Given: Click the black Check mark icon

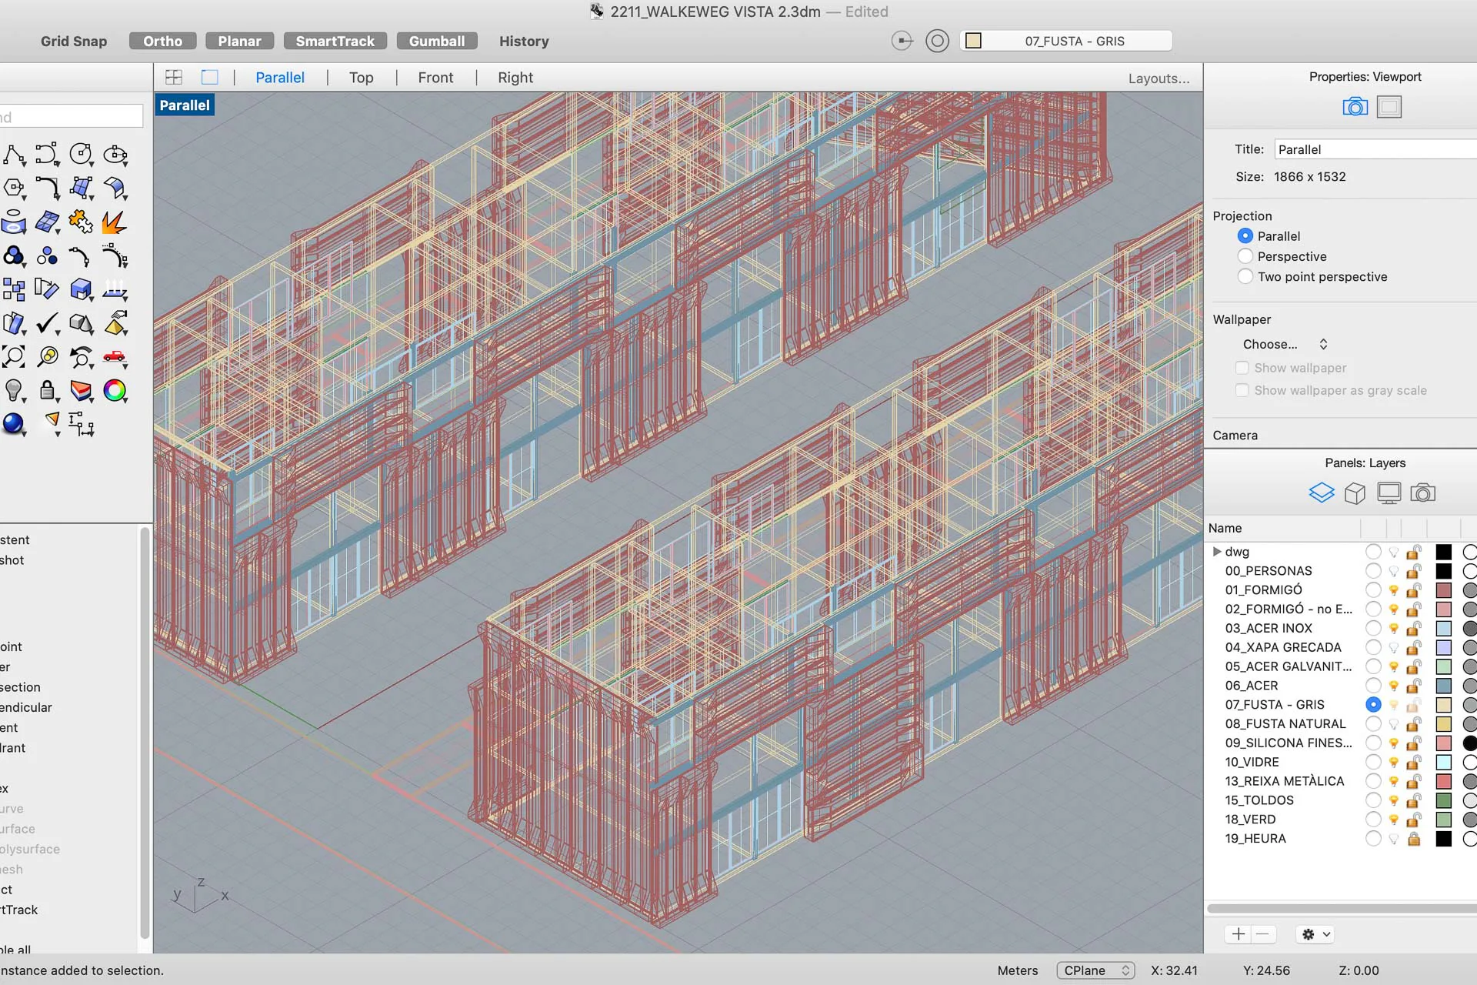Looking at the screenshot, I should tap(46, 323).
